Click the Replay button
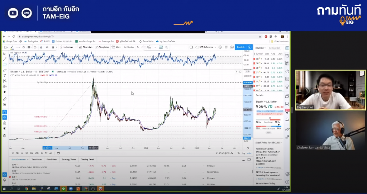The height and width of the screenshot is (194, 367). click(129, 47)
